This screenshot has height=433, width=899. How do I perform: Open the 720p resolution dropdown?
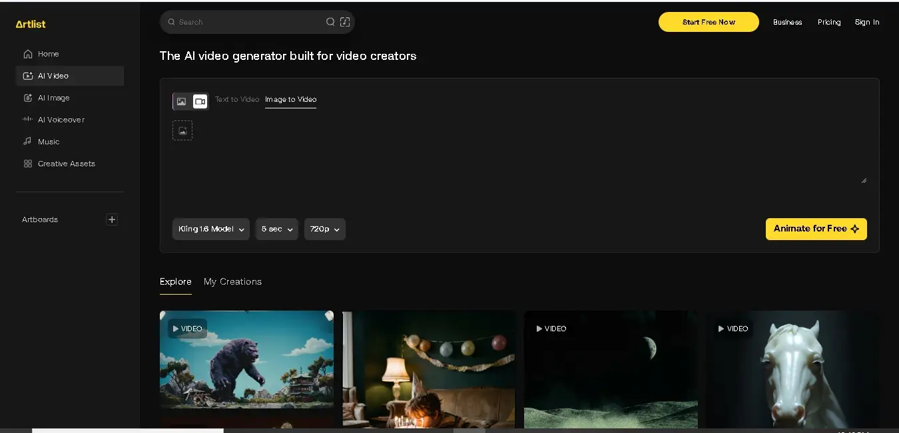coord(324,229)
